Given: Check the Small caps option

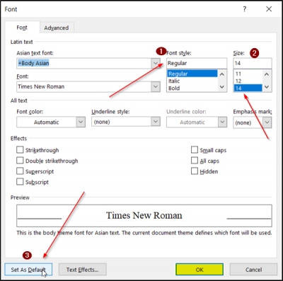Looking at the screenshot, I should 195,150.
